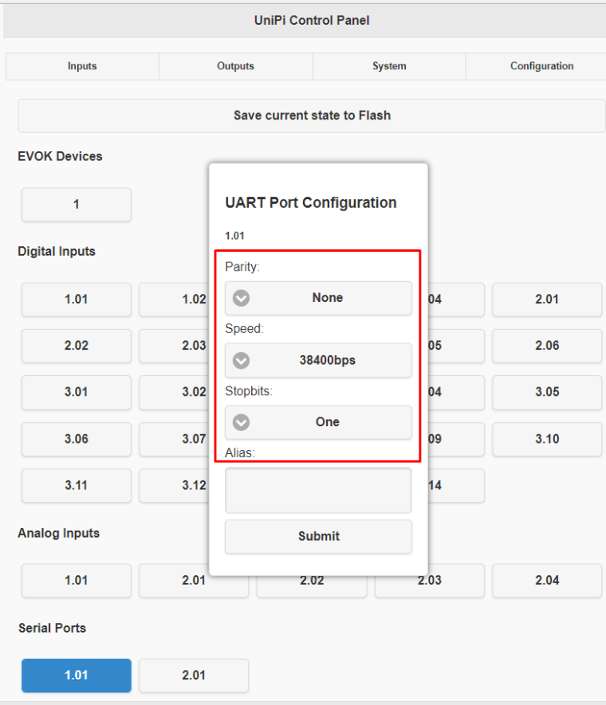Select analog input 1.01

click(x=77, y=581)
